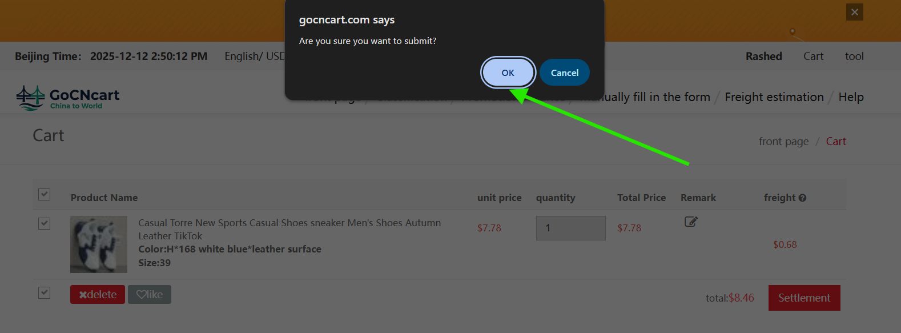This screenshot has width=901, height=333.
Task: Select the quantity input field
Action: tap(570, 227)
